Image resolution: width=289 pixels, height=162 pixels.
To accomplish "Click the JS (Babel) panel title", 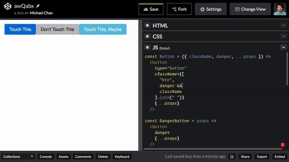I will 161,48.
